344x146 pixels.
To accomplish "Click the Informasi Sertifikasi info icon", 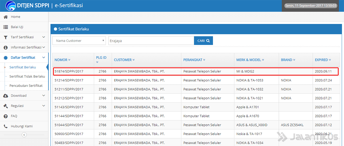I will [x=5, y=47].
